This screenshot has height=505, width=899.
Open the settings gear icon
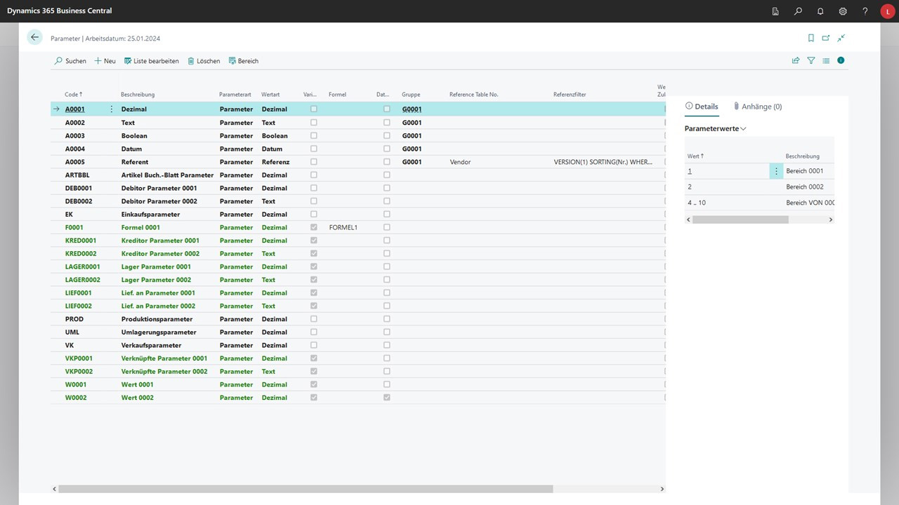click(843, 11)
